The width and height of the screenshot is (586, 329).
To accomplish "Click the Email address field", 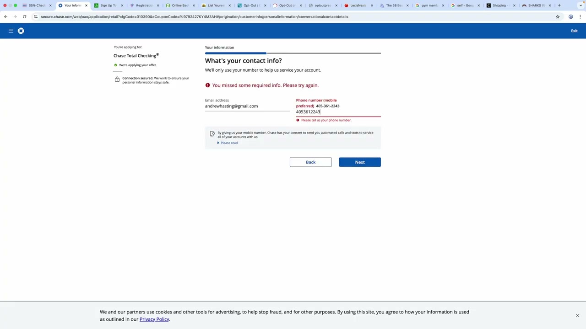I will (247, 106).
